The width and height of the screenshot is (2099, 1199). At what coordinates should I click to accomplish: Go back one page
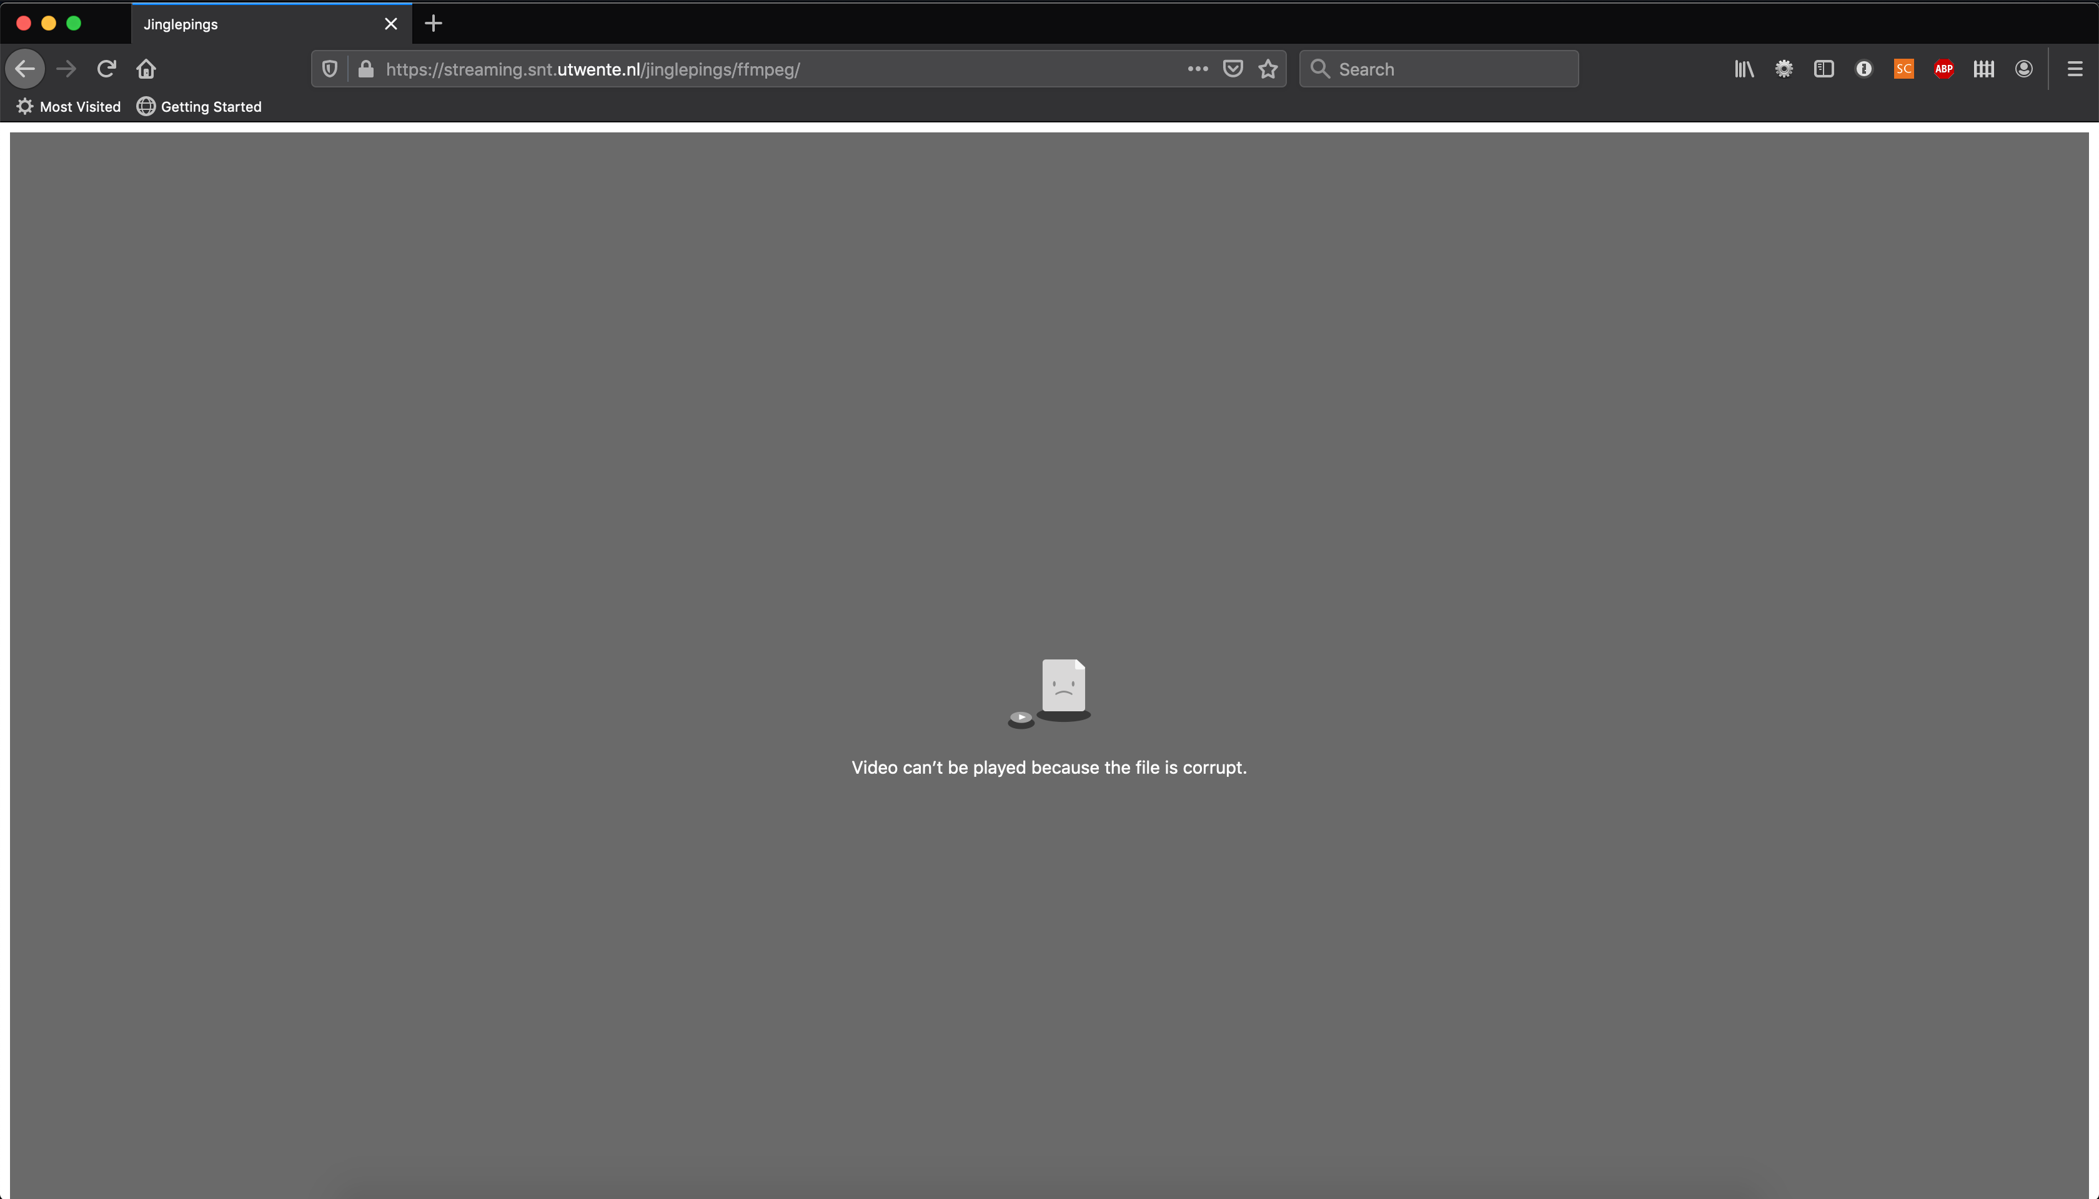[x=26, y=69]
